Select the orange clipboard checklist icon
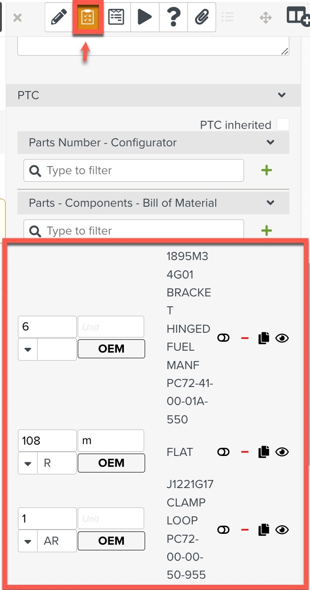This screenshot has width=310, height=590. (88, 18)
